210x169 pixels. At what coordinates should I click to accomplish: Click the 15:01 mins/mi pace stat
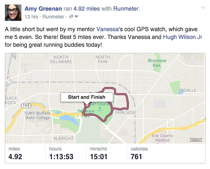pyautogui.click(x=98, y=157)
